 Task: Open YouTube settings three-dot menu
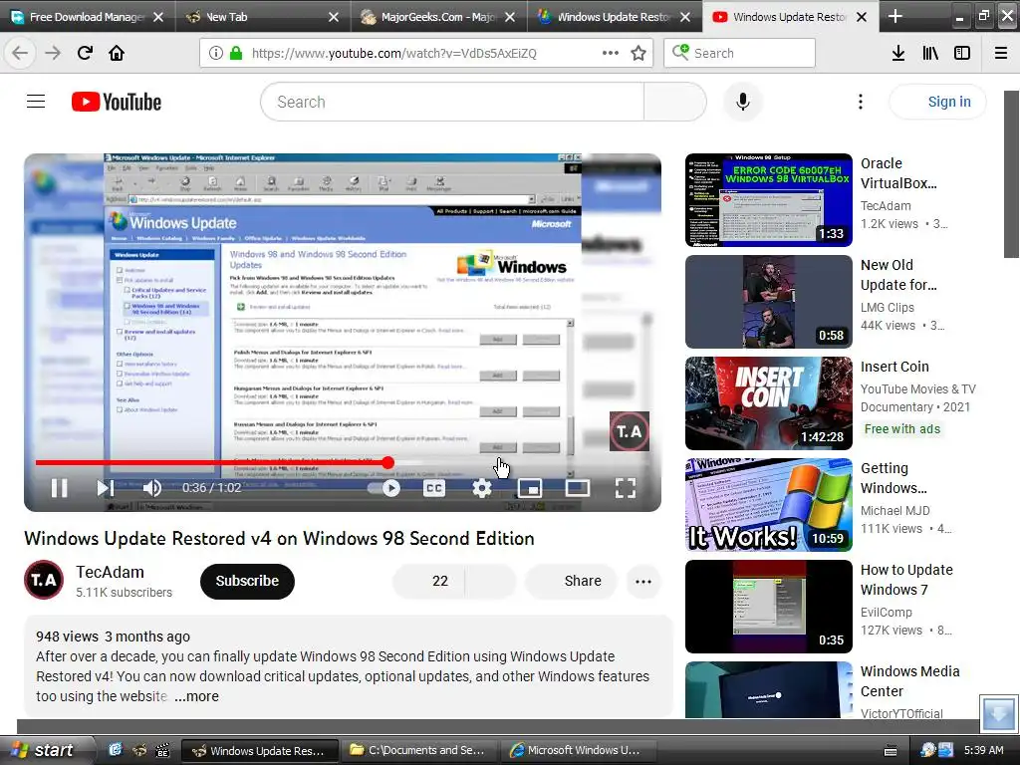pyautogui.click(x=860, y=102)
